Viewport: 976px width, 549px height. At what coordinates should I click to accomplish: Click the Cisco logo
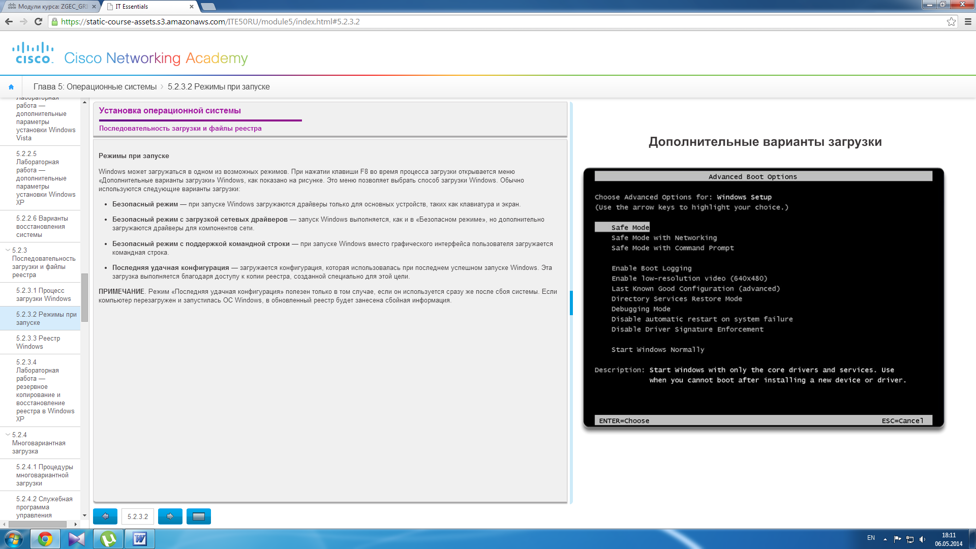(x=33, y=53)
